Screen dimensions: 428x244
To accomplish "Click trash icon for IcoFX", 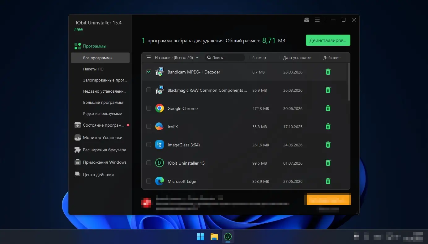I will point(328,127).
